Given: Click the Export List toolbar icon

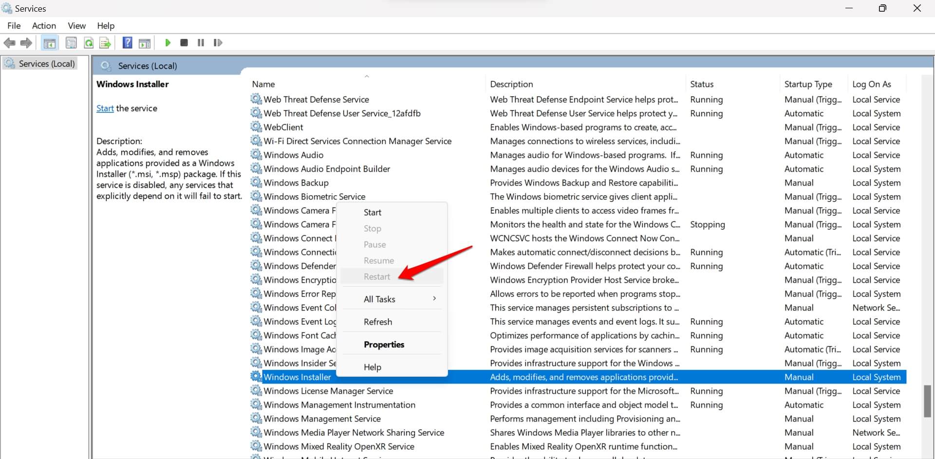Looking at the screenshot, I should [x=105, y=43].
